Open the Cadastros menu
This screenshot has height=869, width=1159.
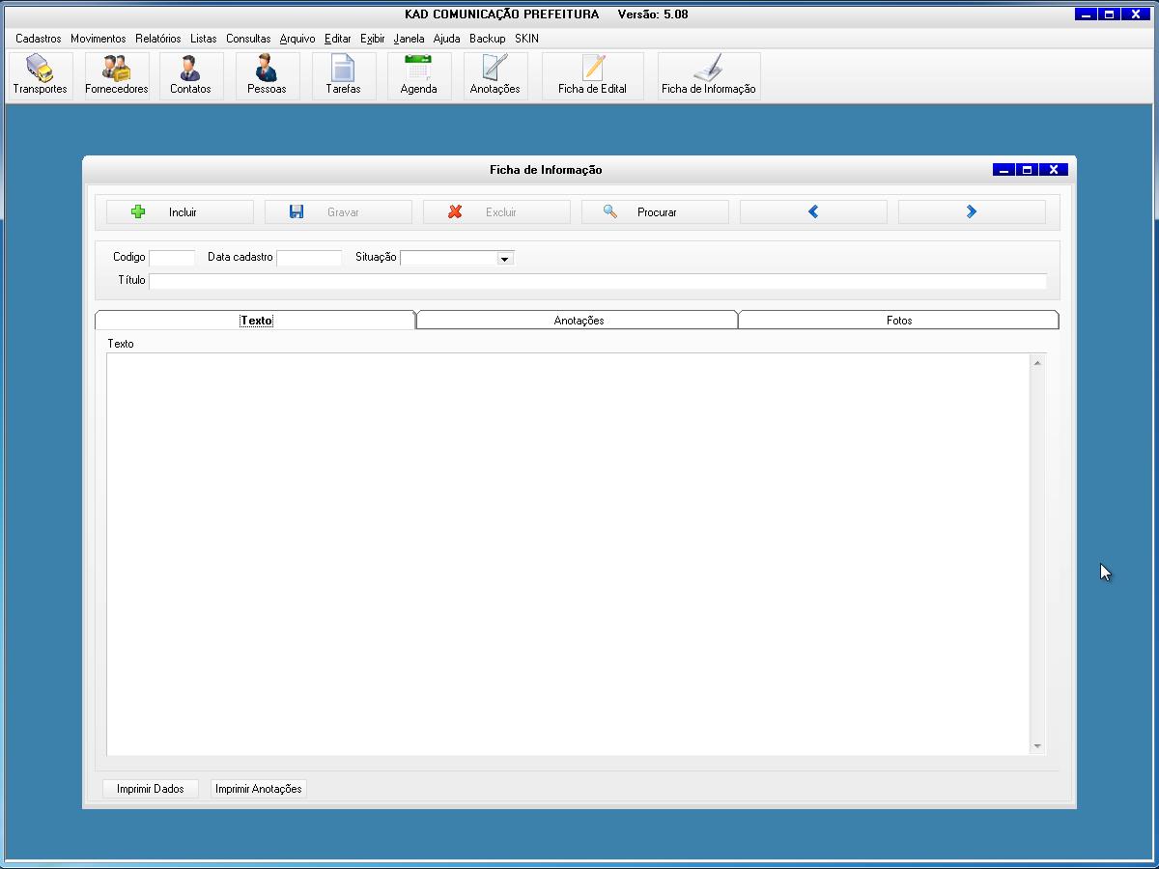tap(39, 39)
